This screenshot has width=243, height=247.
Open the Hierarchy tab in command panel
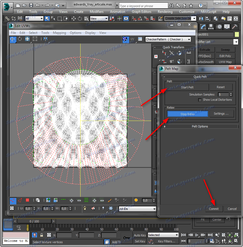(211, 26)
